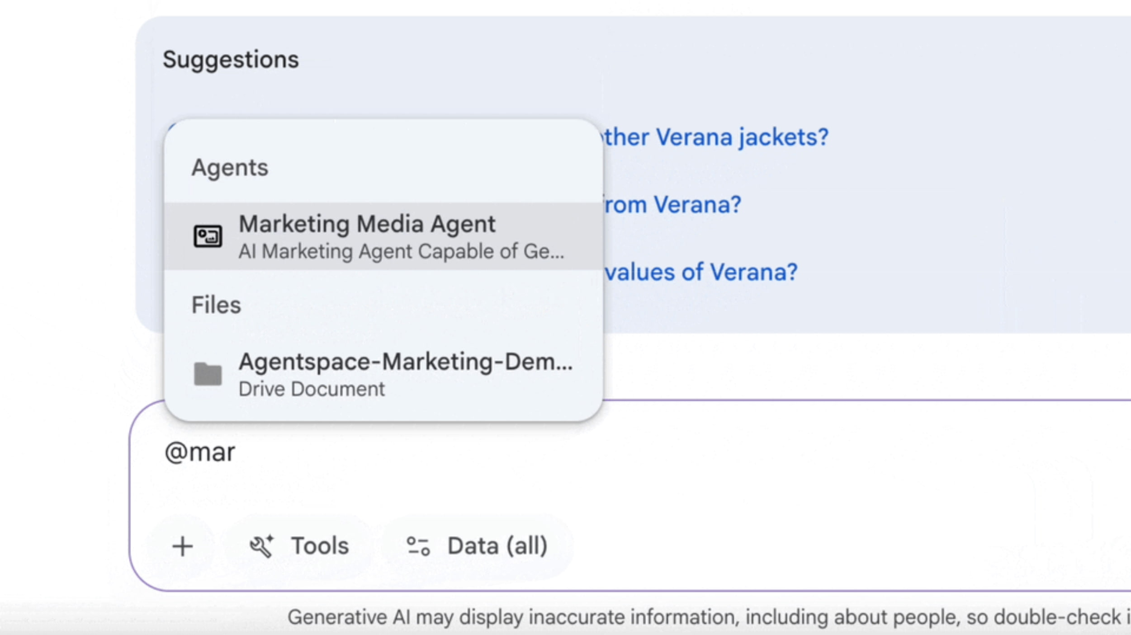Click the 'Tools' text label

pyautogui.click(x=320, y=546)
